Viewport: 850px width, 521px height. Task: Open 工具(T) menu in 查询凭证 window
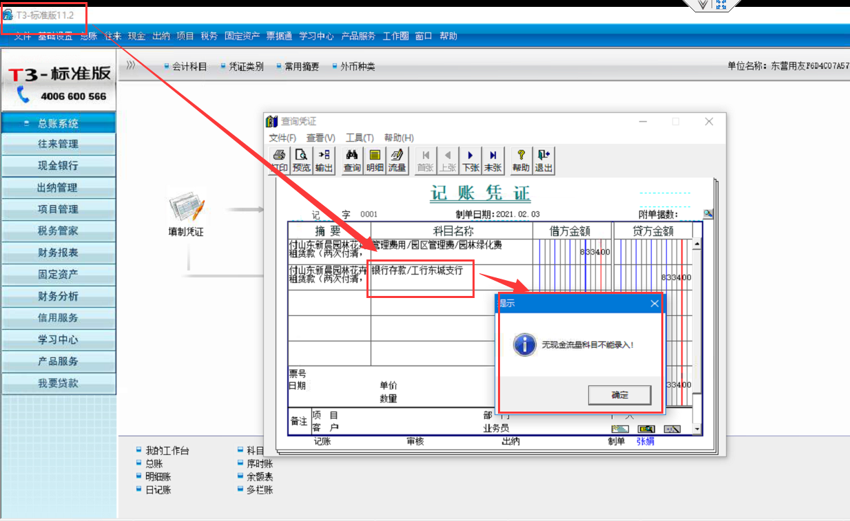click(x=360, y=138)
